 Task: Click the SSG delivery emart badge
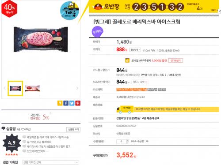coord(69,11)
